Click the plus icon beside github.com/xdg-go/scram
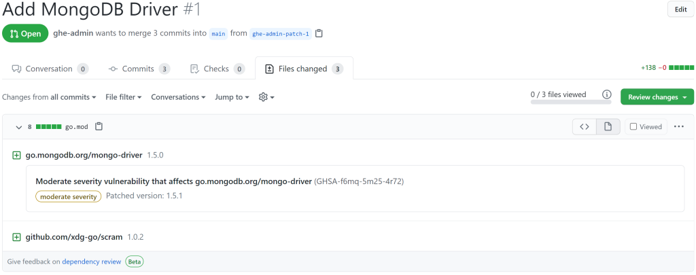Viewport: 696px width, 275px height. 16,238
